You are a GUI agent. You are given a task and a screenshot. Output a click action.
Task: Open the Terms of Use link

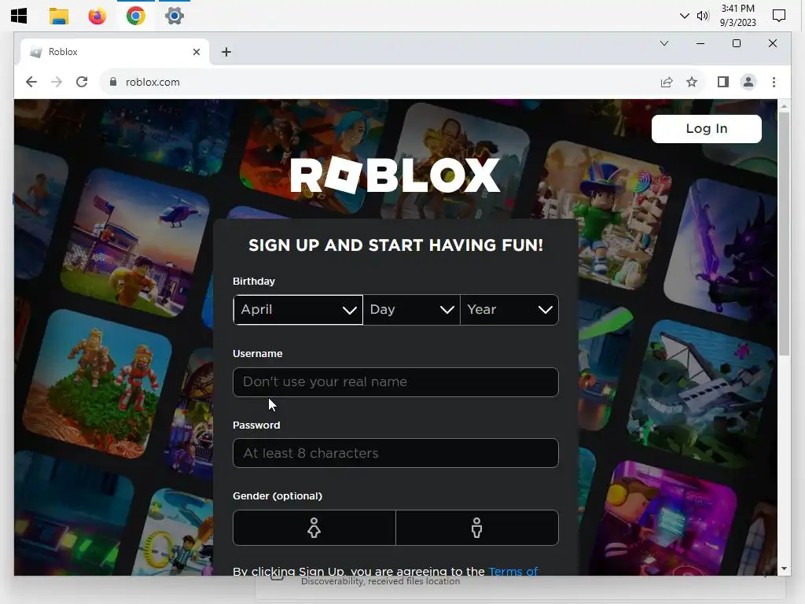click(513, 571)
